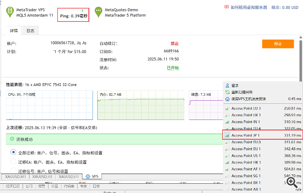The image size is (303, 193).
Task: Click signal bars icon for Access Point EU 3
Action: [x=227, y=109]
